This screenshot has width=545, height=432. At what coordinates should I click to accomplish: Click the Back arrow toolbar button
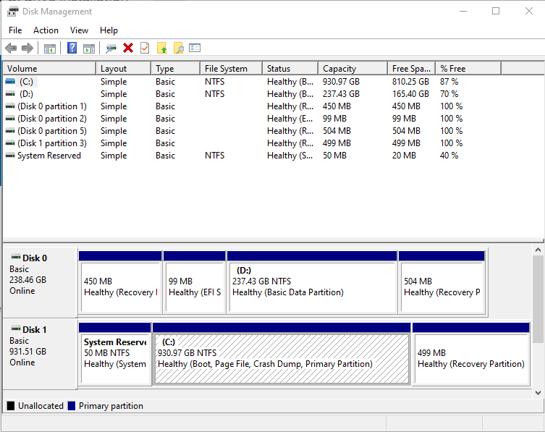pos(11,48)
